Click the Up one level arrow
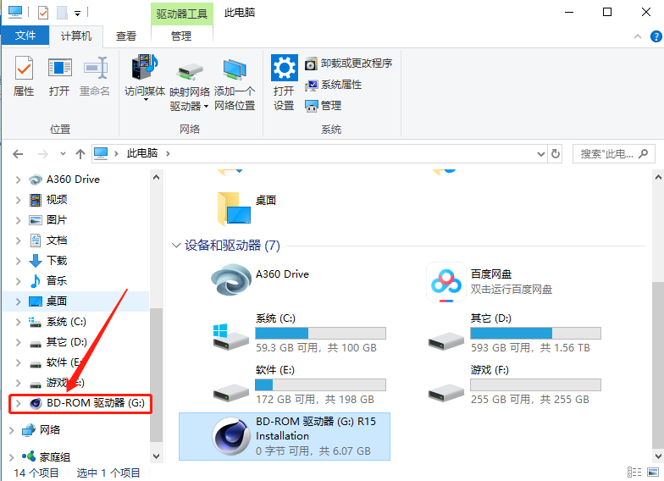The width and height of the screenshot is (664, 481). tap(80, 154)
